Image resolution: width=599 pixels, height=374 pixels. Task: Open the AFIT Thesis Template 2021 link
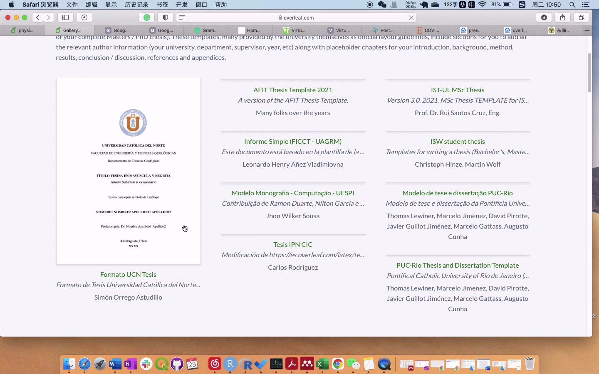coord(293,90)
